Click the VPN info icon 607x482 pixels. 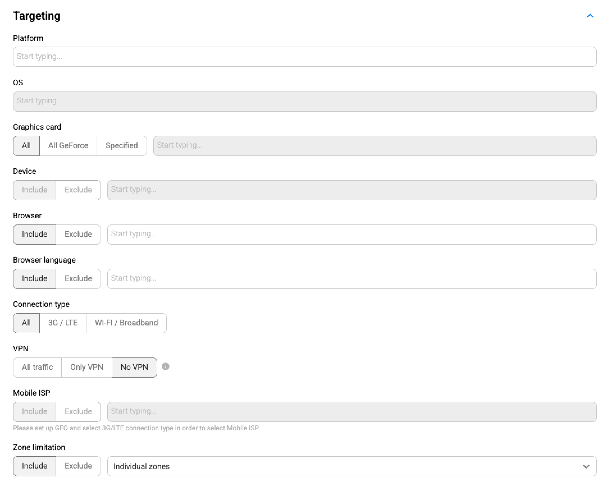[x=166, y=366]
